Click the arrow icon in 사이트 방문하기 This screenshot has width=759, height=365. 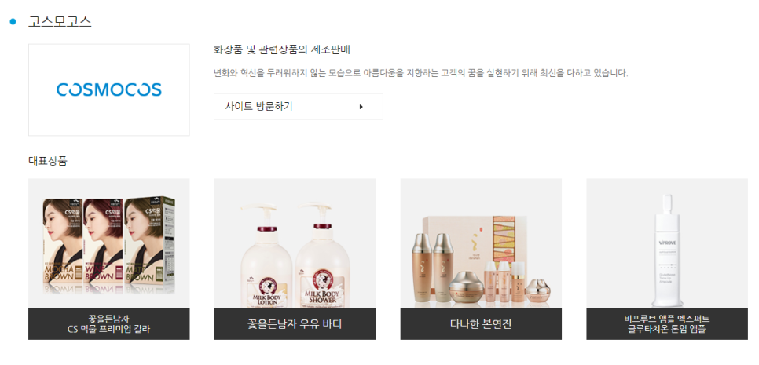(361, 107)
